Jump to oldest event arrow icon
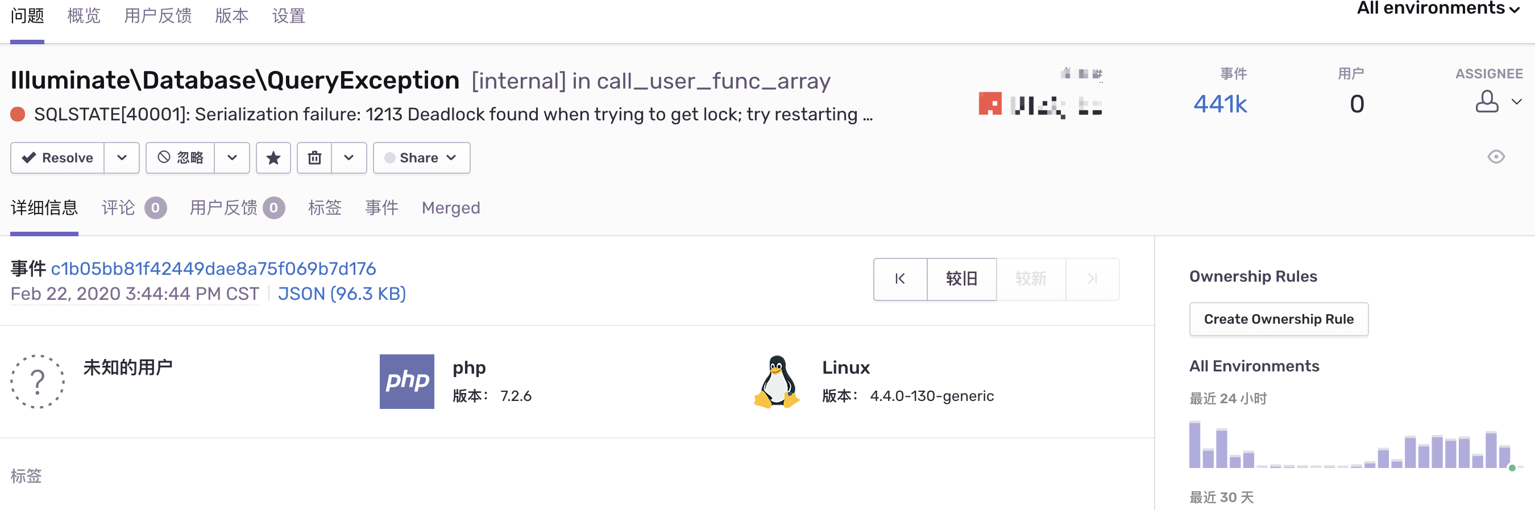The width and height of the screenshot is (1535, 510). pyautogui.click(x=900, y=278)
